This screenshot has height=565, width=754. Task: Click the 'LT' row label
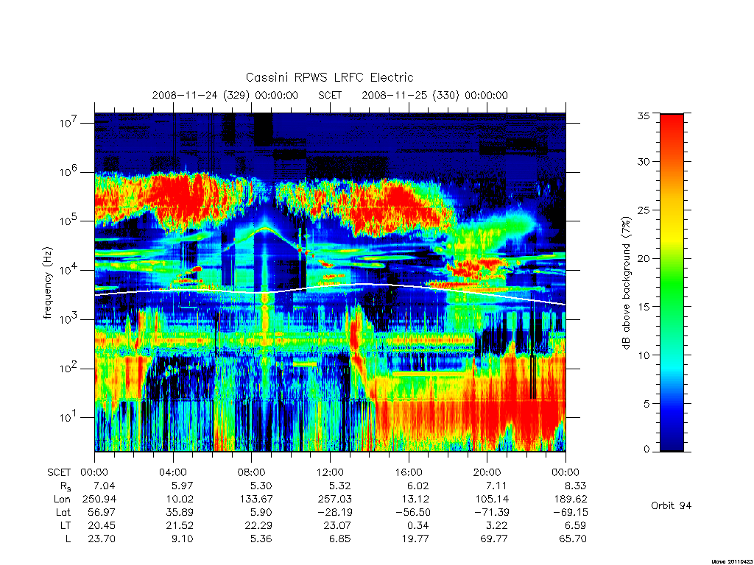click(x=66, y=525)
